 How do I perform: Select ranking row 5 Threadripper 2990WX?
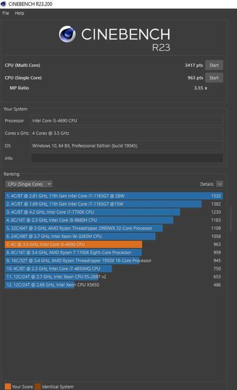(x=114, y=228)
